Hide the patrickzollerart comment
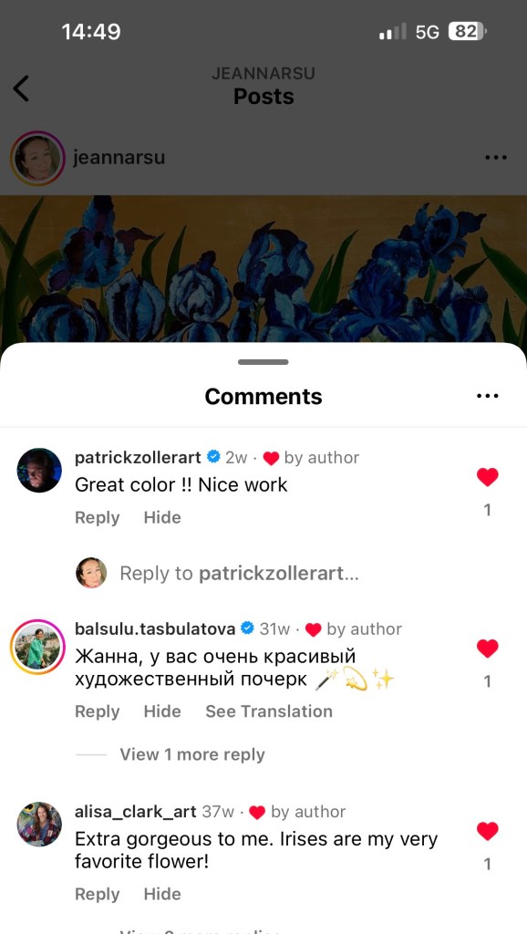 click(162, 518)
